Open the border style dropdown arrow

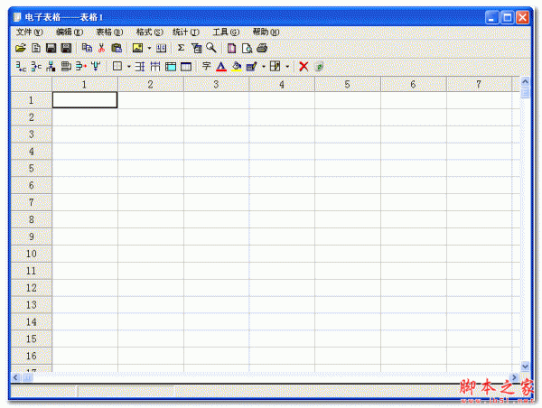[x=128, y=66]
